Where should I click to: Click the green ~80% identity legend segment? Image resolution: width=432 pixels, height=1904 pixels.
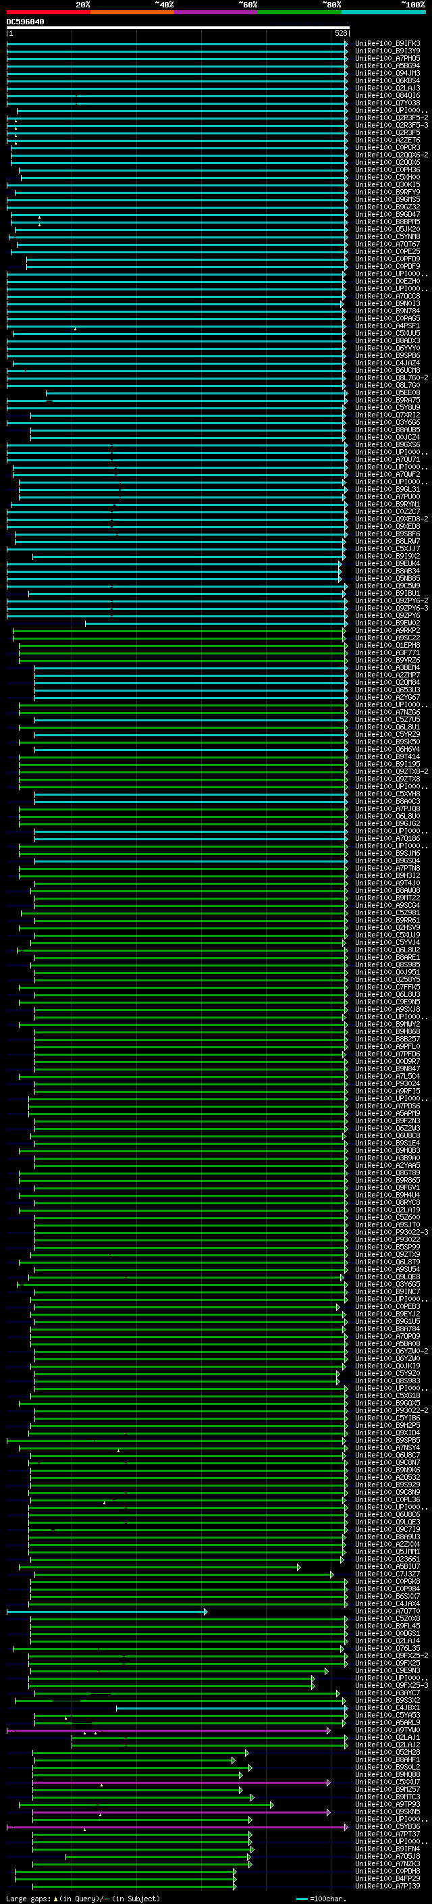[x=300, y=12]
